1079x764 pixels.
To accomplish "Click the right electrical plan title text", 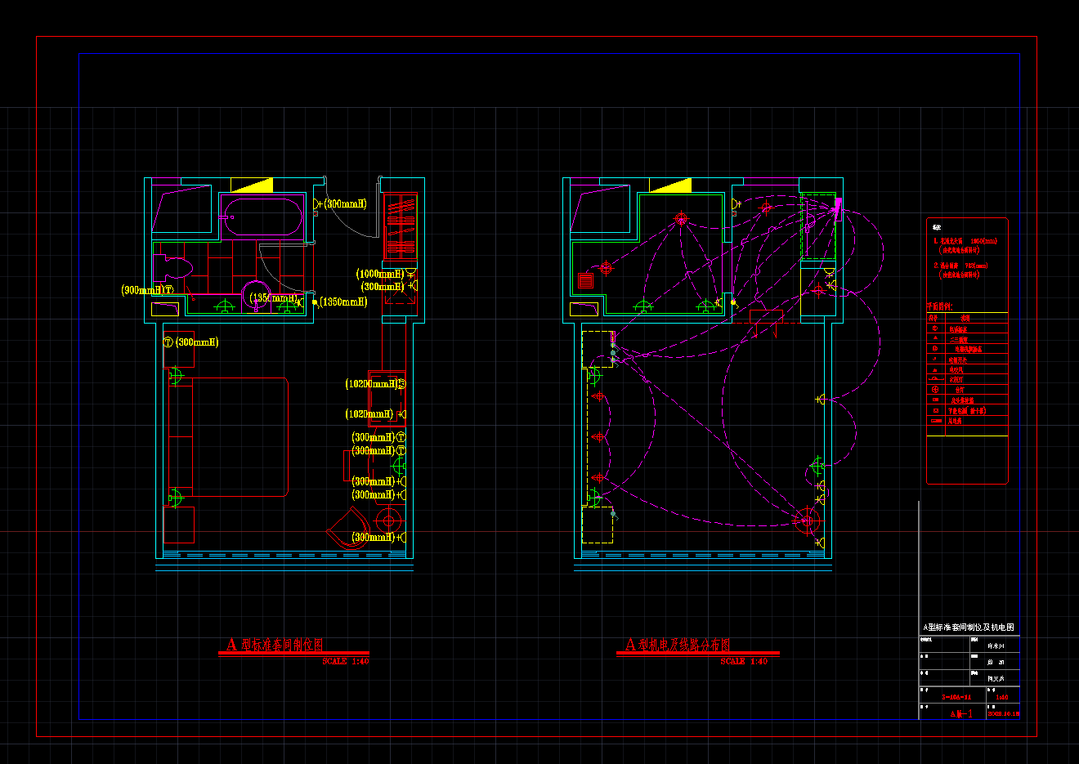I will (x=678, y=645).
